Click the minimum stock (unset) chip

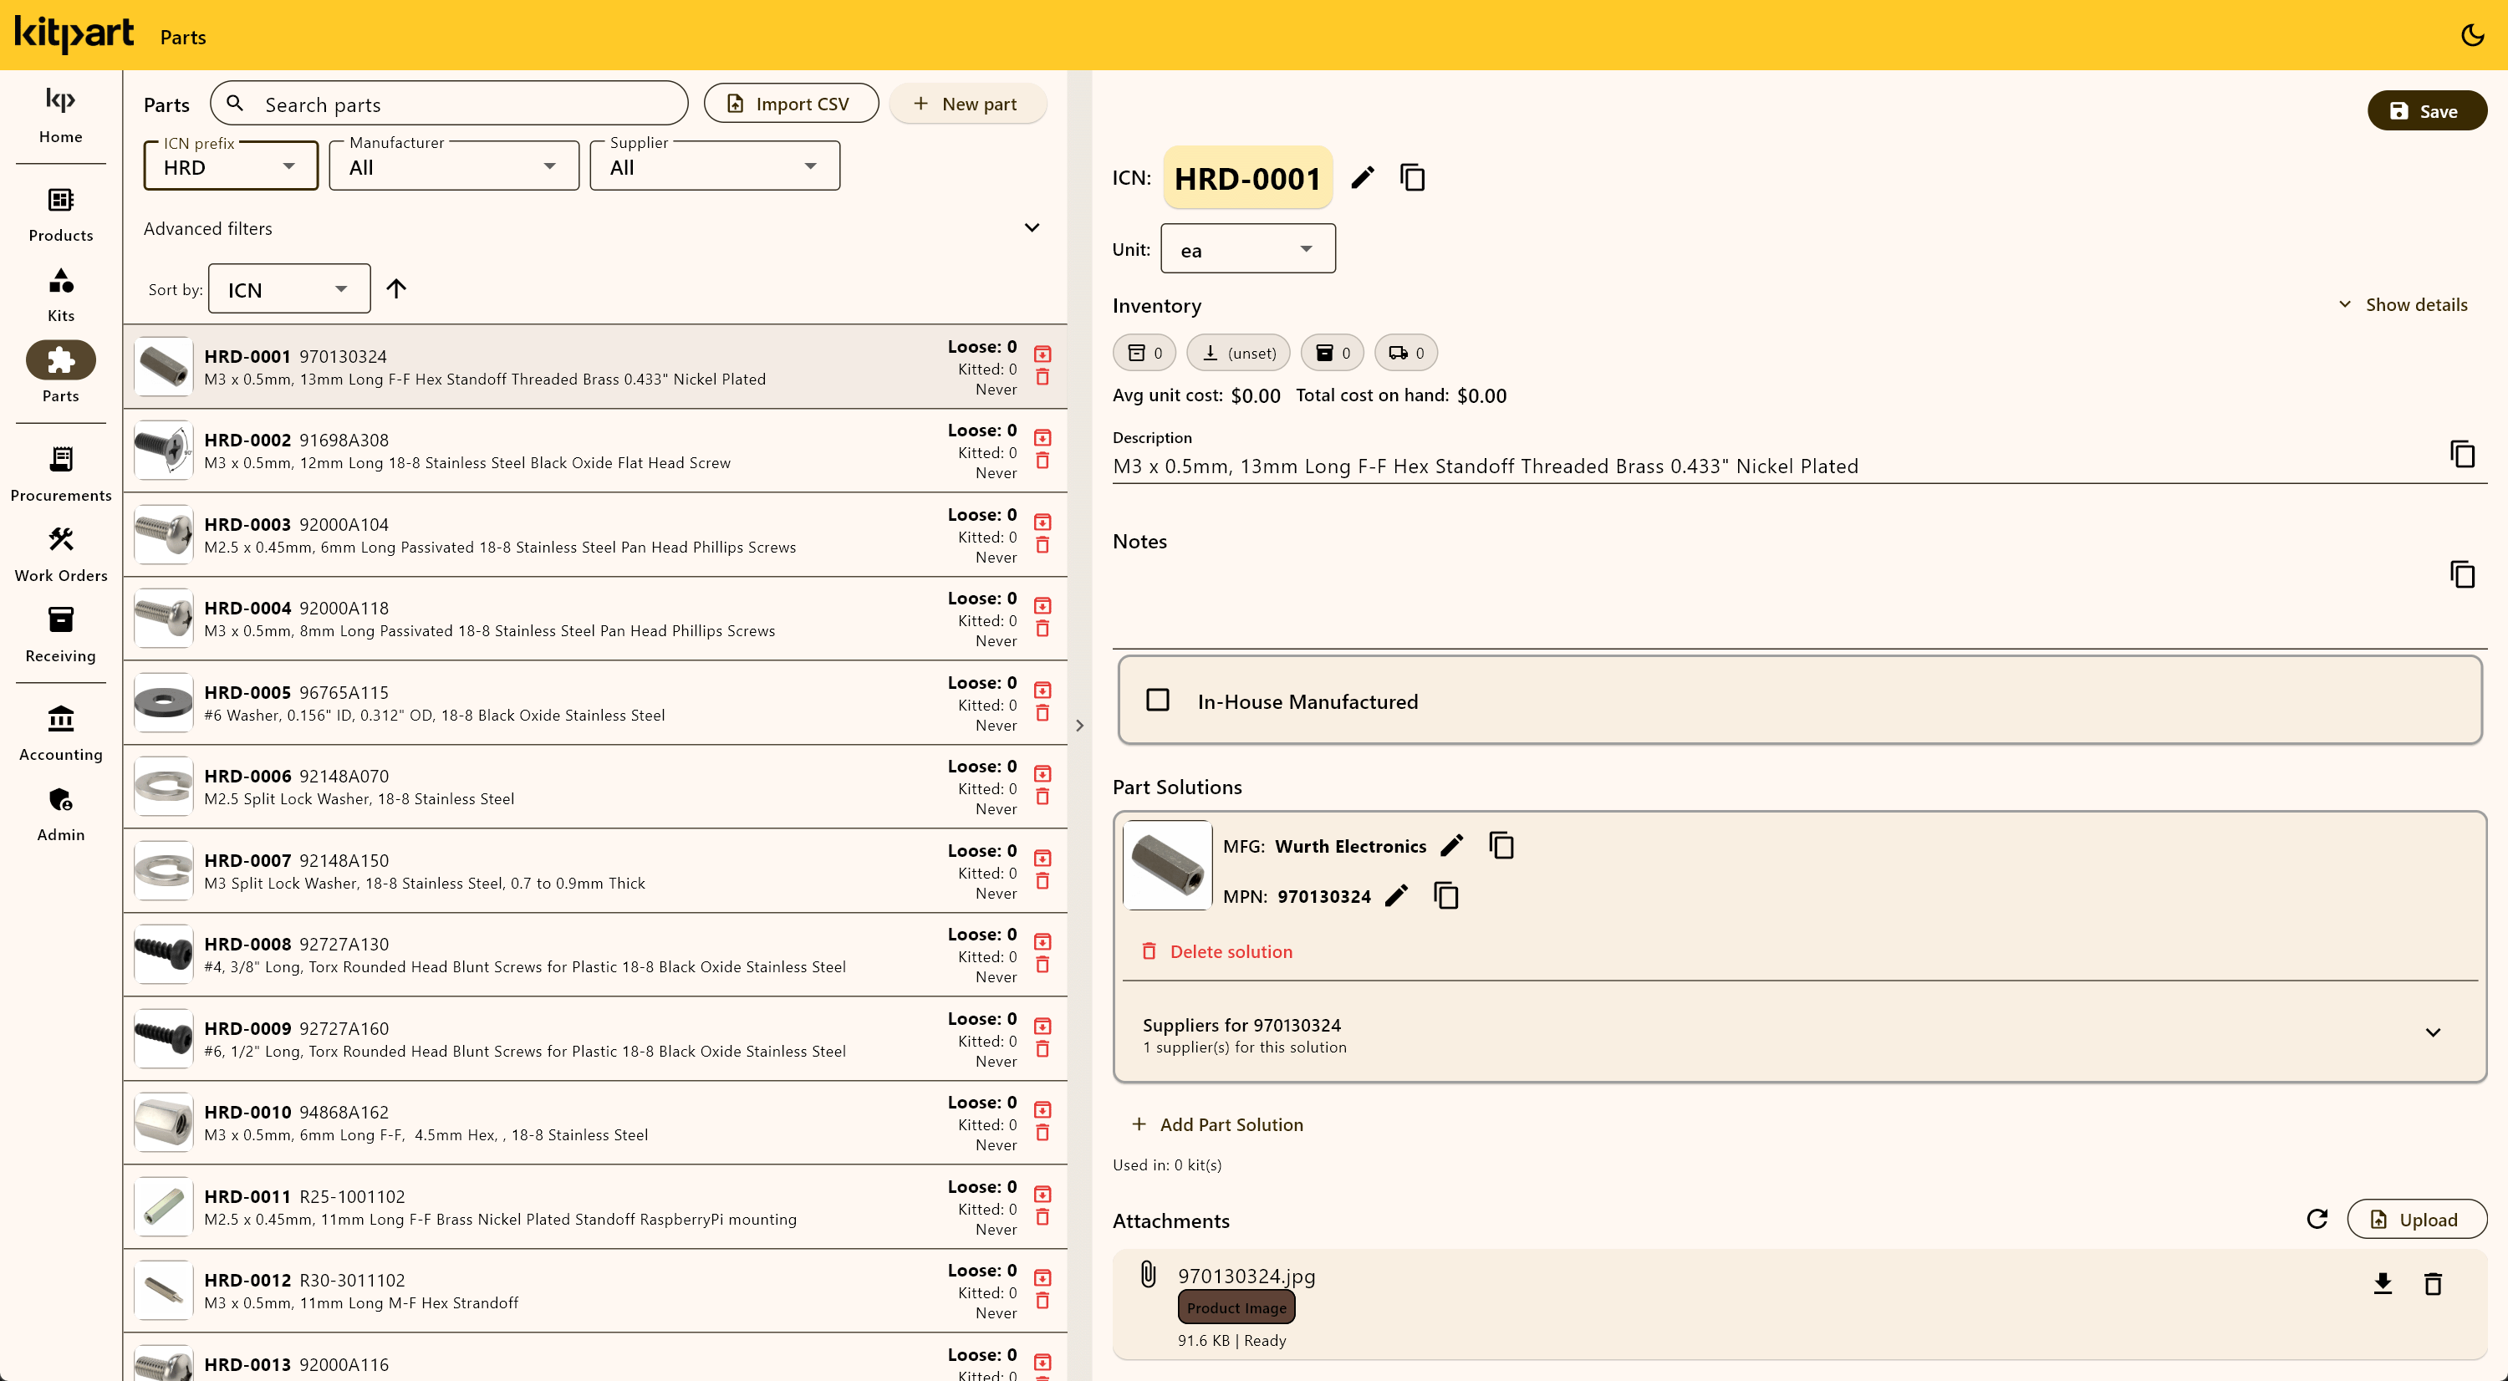1238,352
